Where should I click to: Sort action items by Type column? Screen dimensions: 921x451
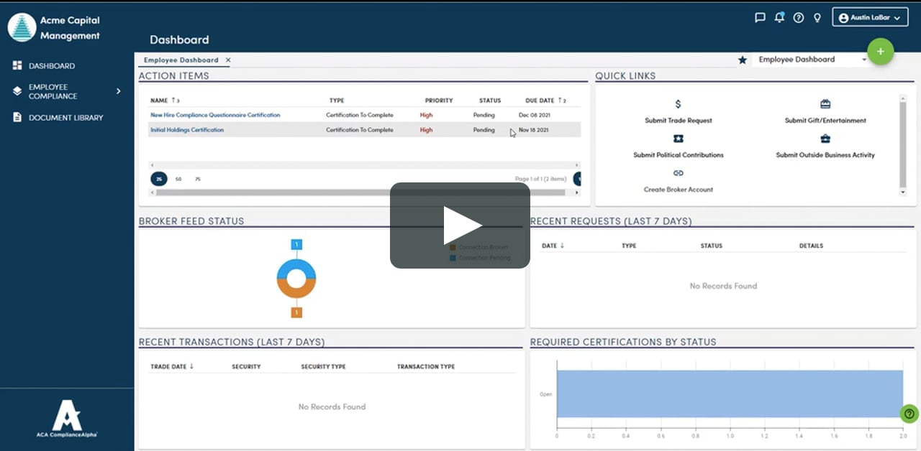(x=337, y=101)
